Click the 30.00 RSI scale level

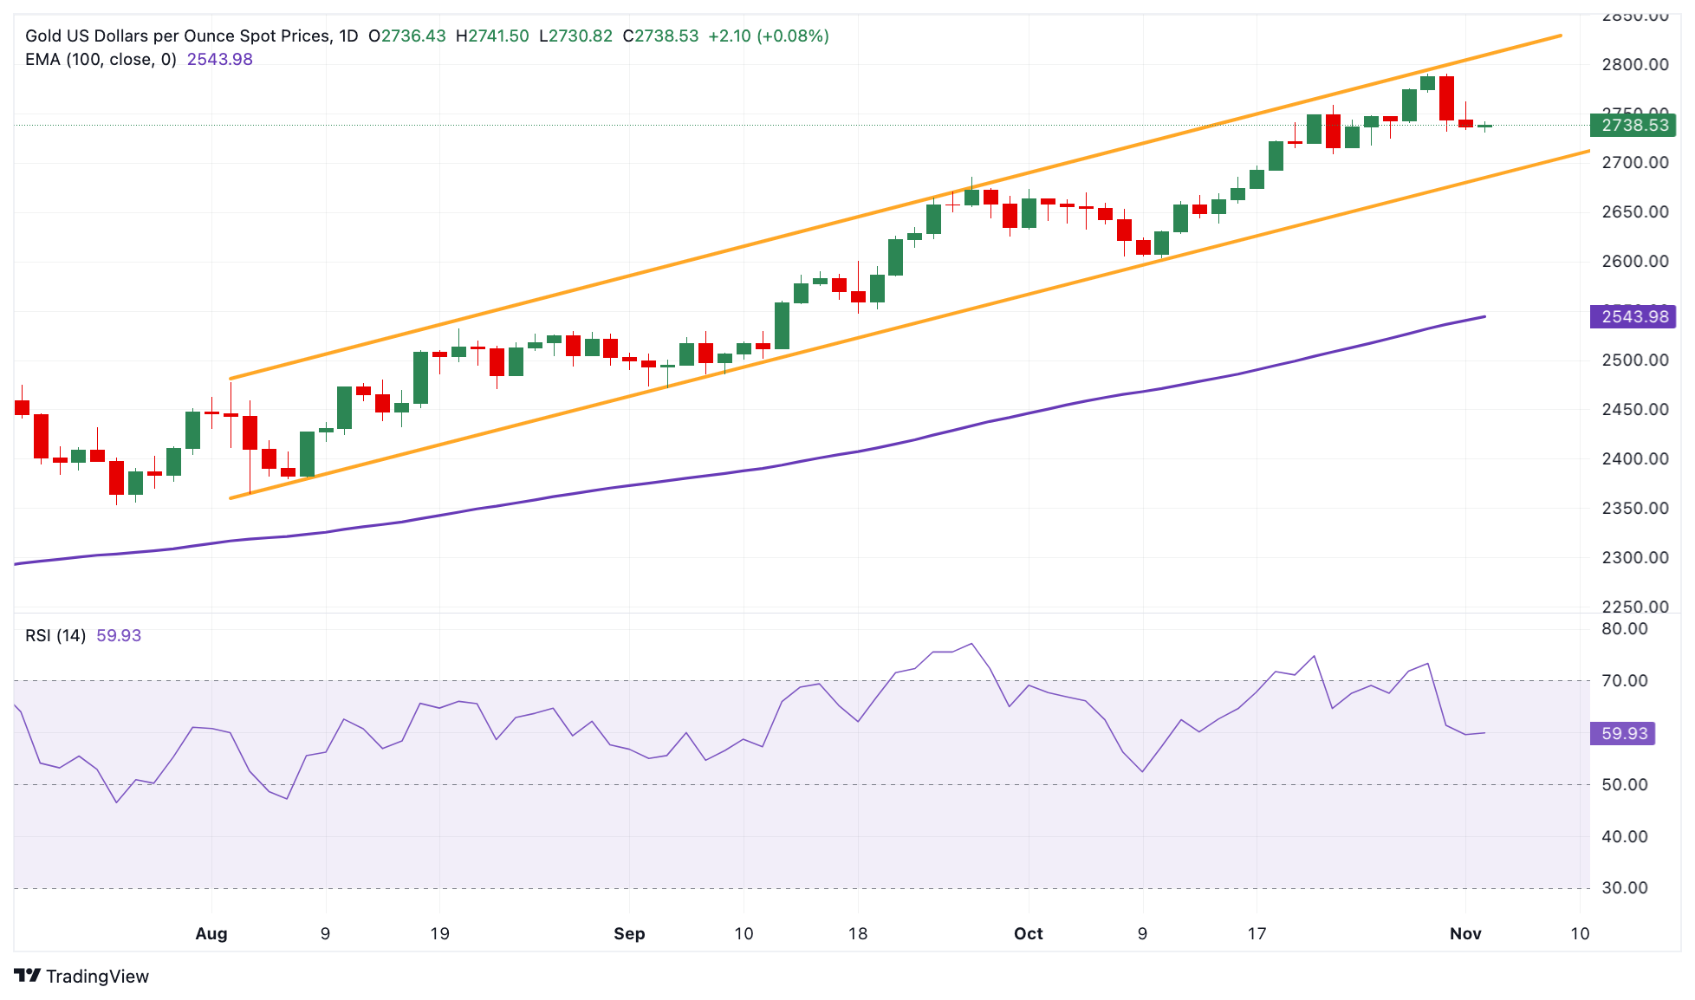click(1625, 888)
